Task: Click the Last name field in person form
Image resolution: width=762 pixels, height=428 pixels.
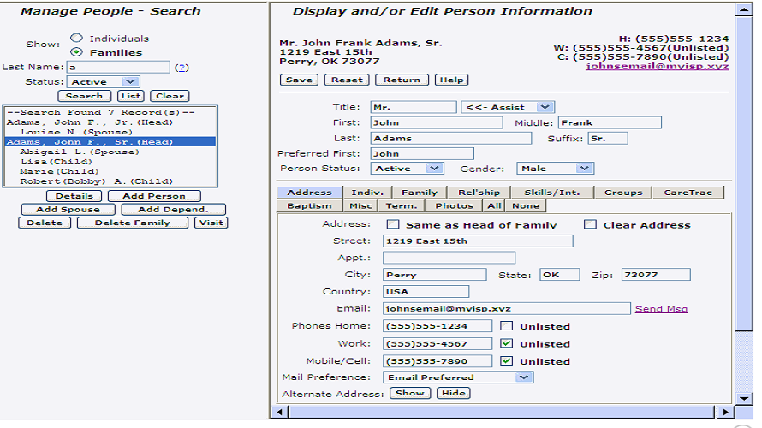Action: click(451, 138)
